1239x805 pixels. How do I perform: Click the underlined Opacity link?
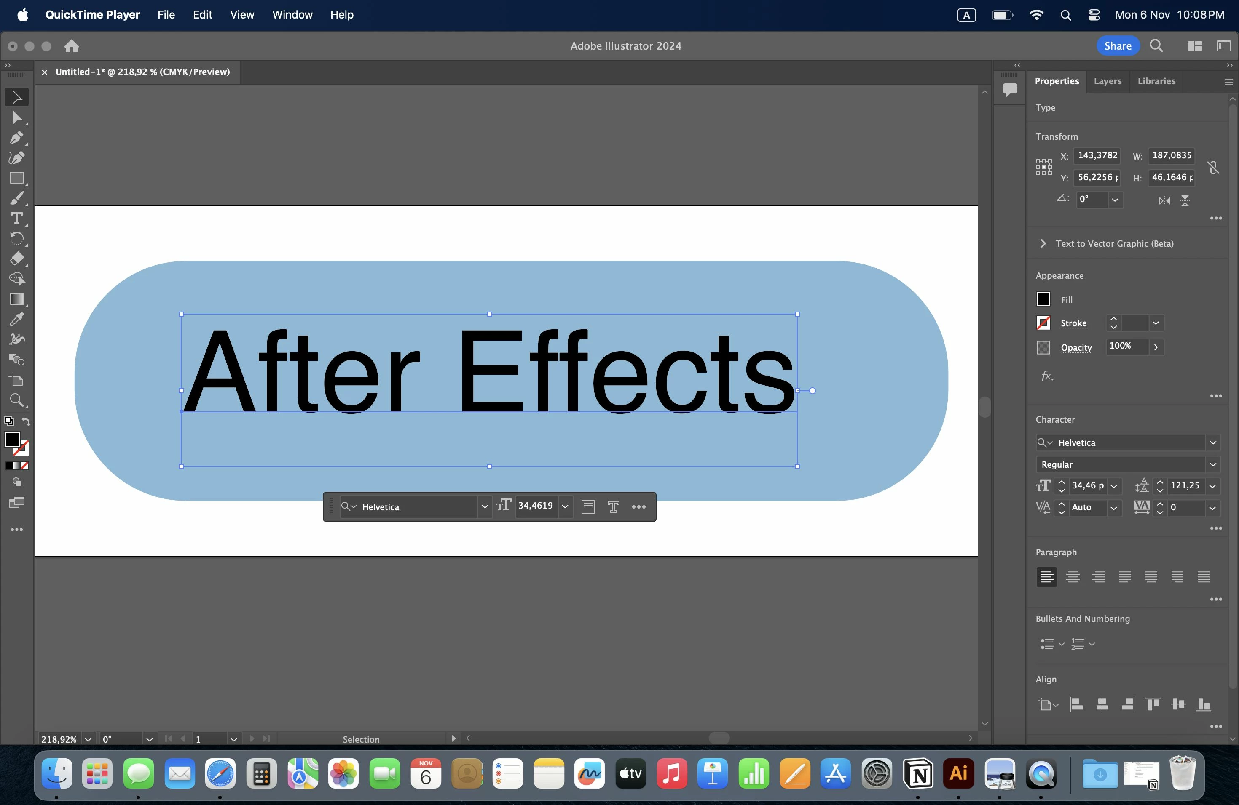[x=1076, y=347]
